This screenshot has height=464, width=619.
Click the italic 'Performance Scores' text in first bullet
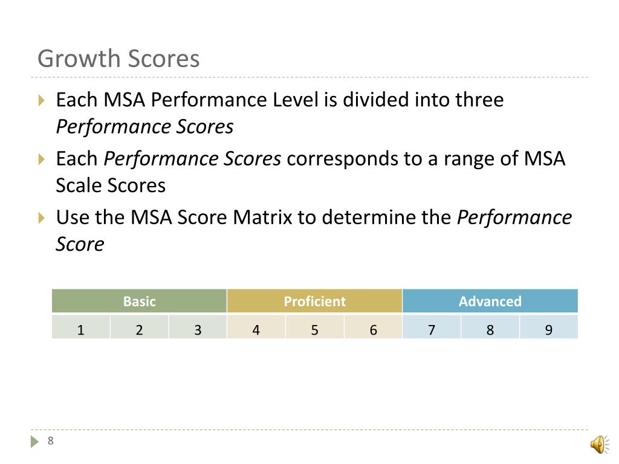pyautogui.click(x=144, y=127)
